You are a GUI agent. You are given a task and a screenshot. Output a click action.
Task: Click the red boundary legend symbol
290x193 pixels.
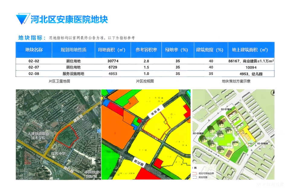tap(195, 173)
